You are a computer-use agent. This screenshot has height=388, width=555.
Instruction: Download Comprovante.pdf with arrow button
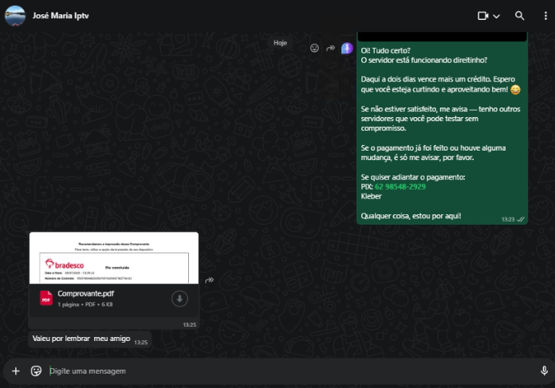[179, 299]
